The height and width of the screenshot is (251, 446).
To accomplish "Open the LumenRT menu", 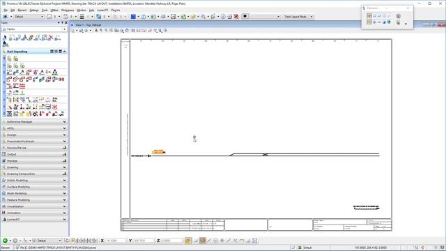I will (102, 10).
